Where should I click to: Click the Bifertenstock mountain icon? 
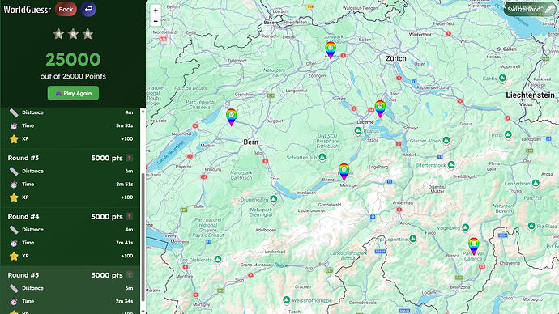451,165
